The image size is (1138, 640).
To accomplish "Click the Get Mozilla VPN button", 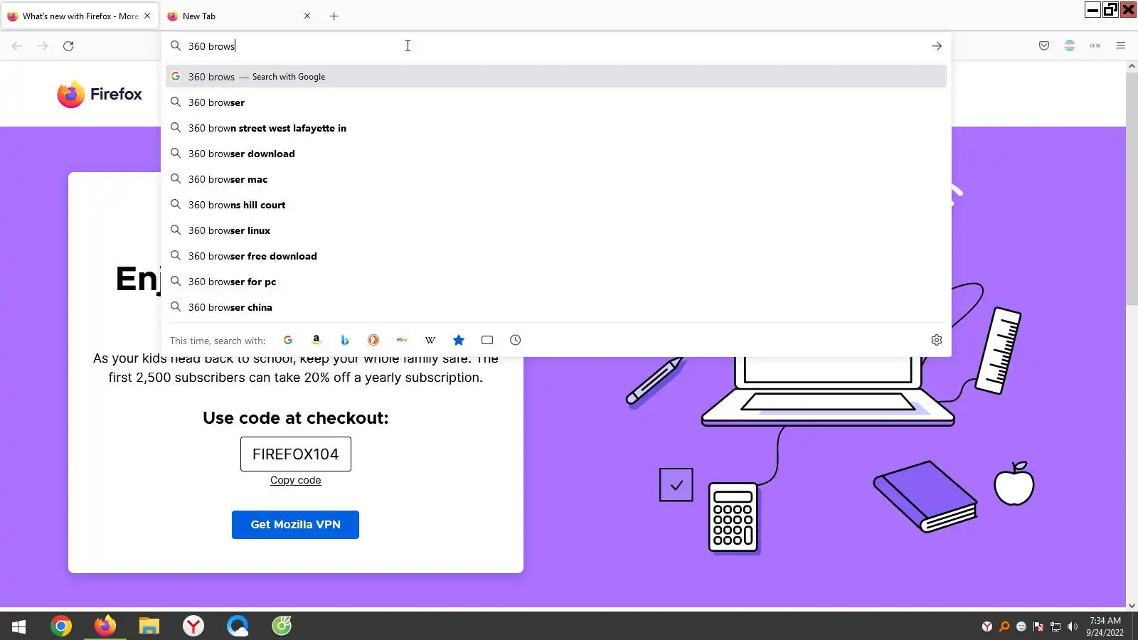I will (x=295, y=525).
